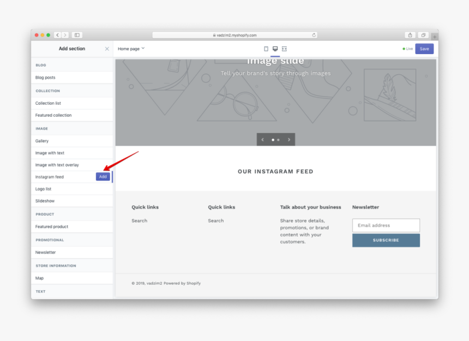
Task: Select Newsletter section in sidebar
Action: 72,252
